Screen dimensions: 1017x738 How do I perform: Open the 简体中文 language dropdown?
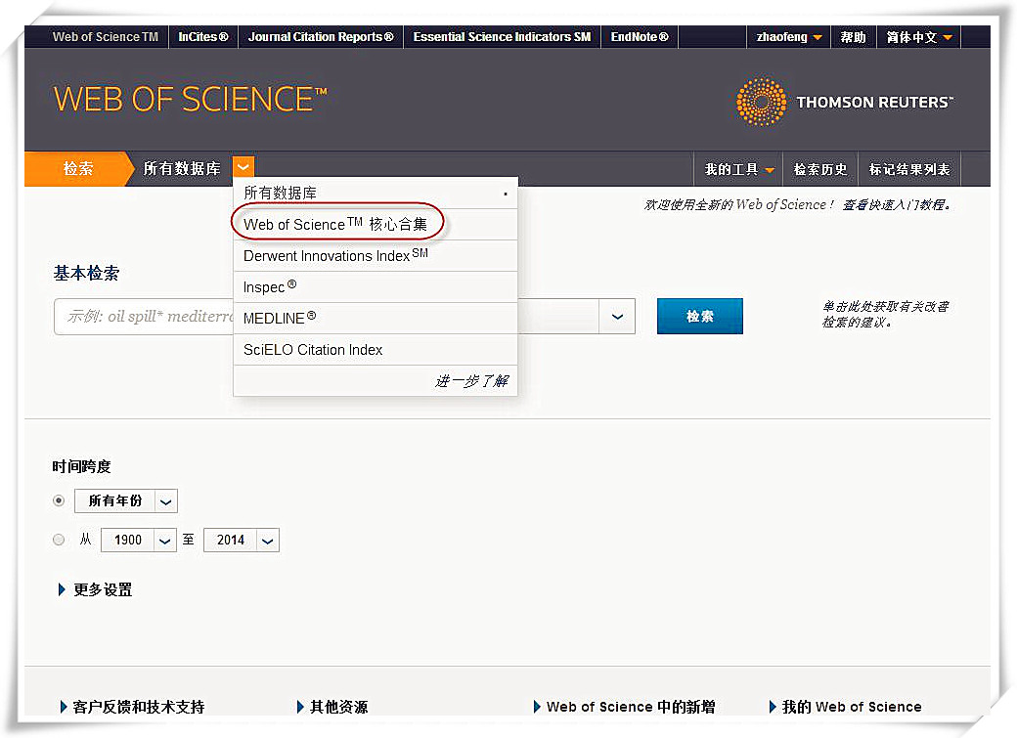tap(919, 37)
